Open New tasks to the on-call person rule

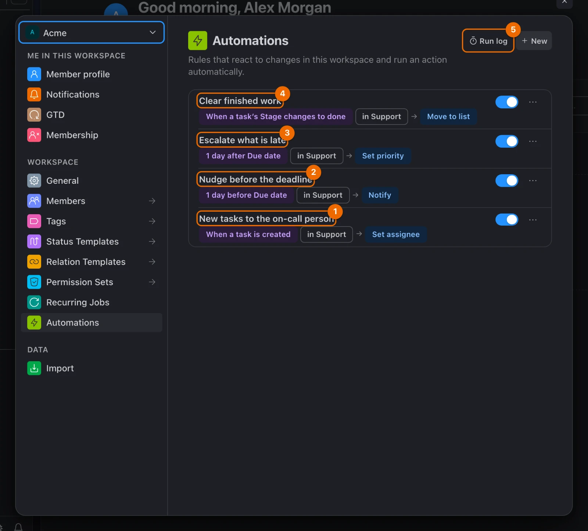(x=266, y=219)
